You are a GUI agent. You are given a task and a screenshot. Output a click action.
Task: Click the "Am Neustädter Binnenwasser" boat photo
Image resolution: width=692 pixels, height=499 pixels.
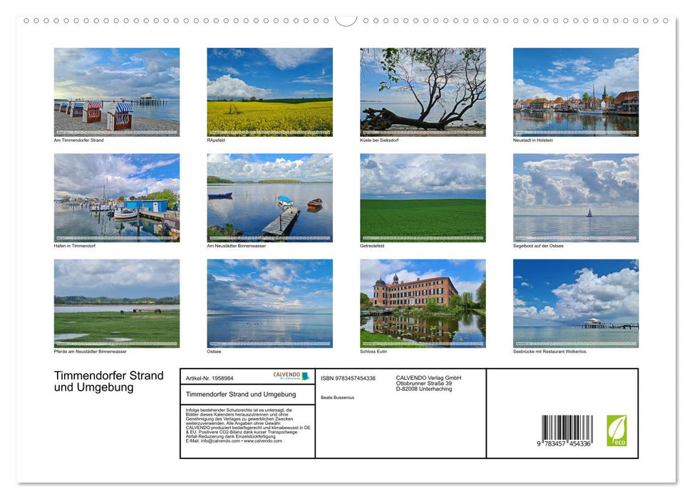tap(269, 197)
